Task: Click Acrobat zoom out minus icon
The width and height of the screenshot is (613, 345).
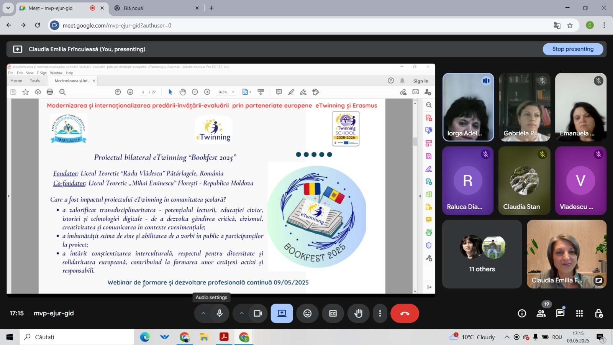Action: pyautogui.click(x=195, y=92)
